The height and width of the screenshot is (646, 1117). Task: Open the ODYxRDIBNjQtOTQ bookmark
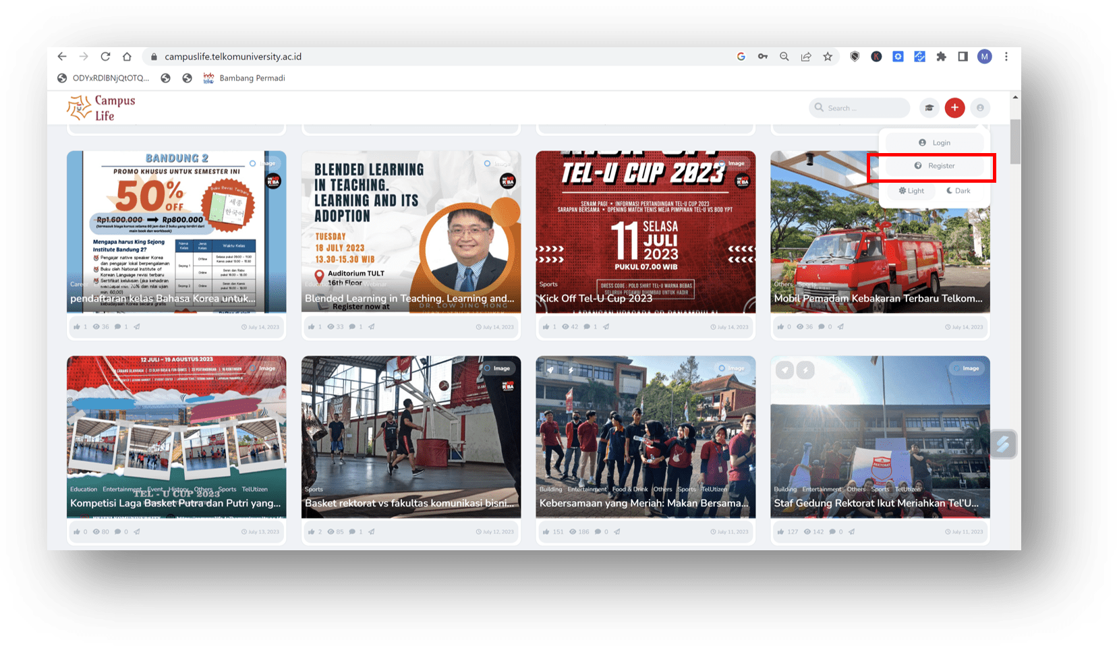(x=104, y=78)
